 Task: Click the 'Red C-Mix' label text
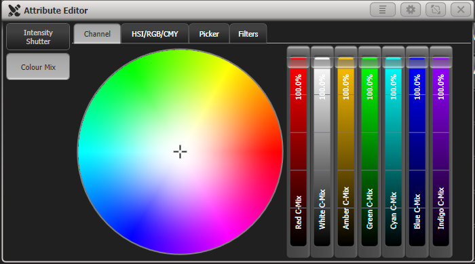(x=299, y=212)
